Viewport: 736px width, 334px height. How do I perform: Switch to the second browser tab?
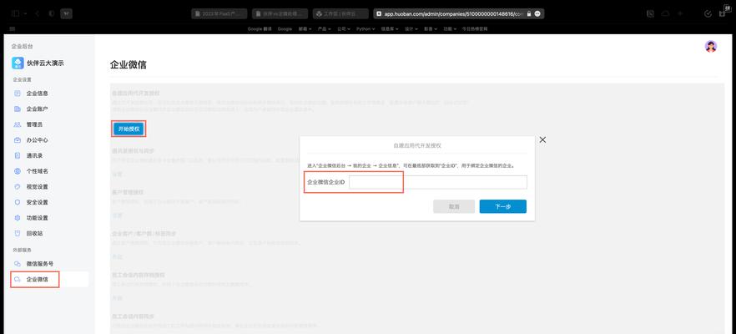(280, 14)
